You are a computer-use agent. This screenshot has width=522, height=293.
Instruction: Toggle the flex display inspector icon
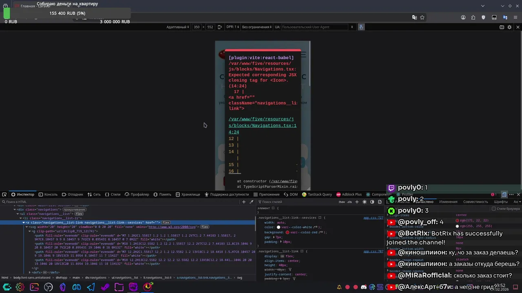coord(282,256)
